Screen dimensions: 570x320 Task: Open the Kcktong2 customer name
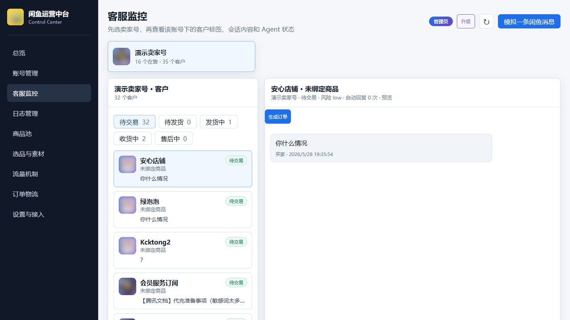click(155, 242)
